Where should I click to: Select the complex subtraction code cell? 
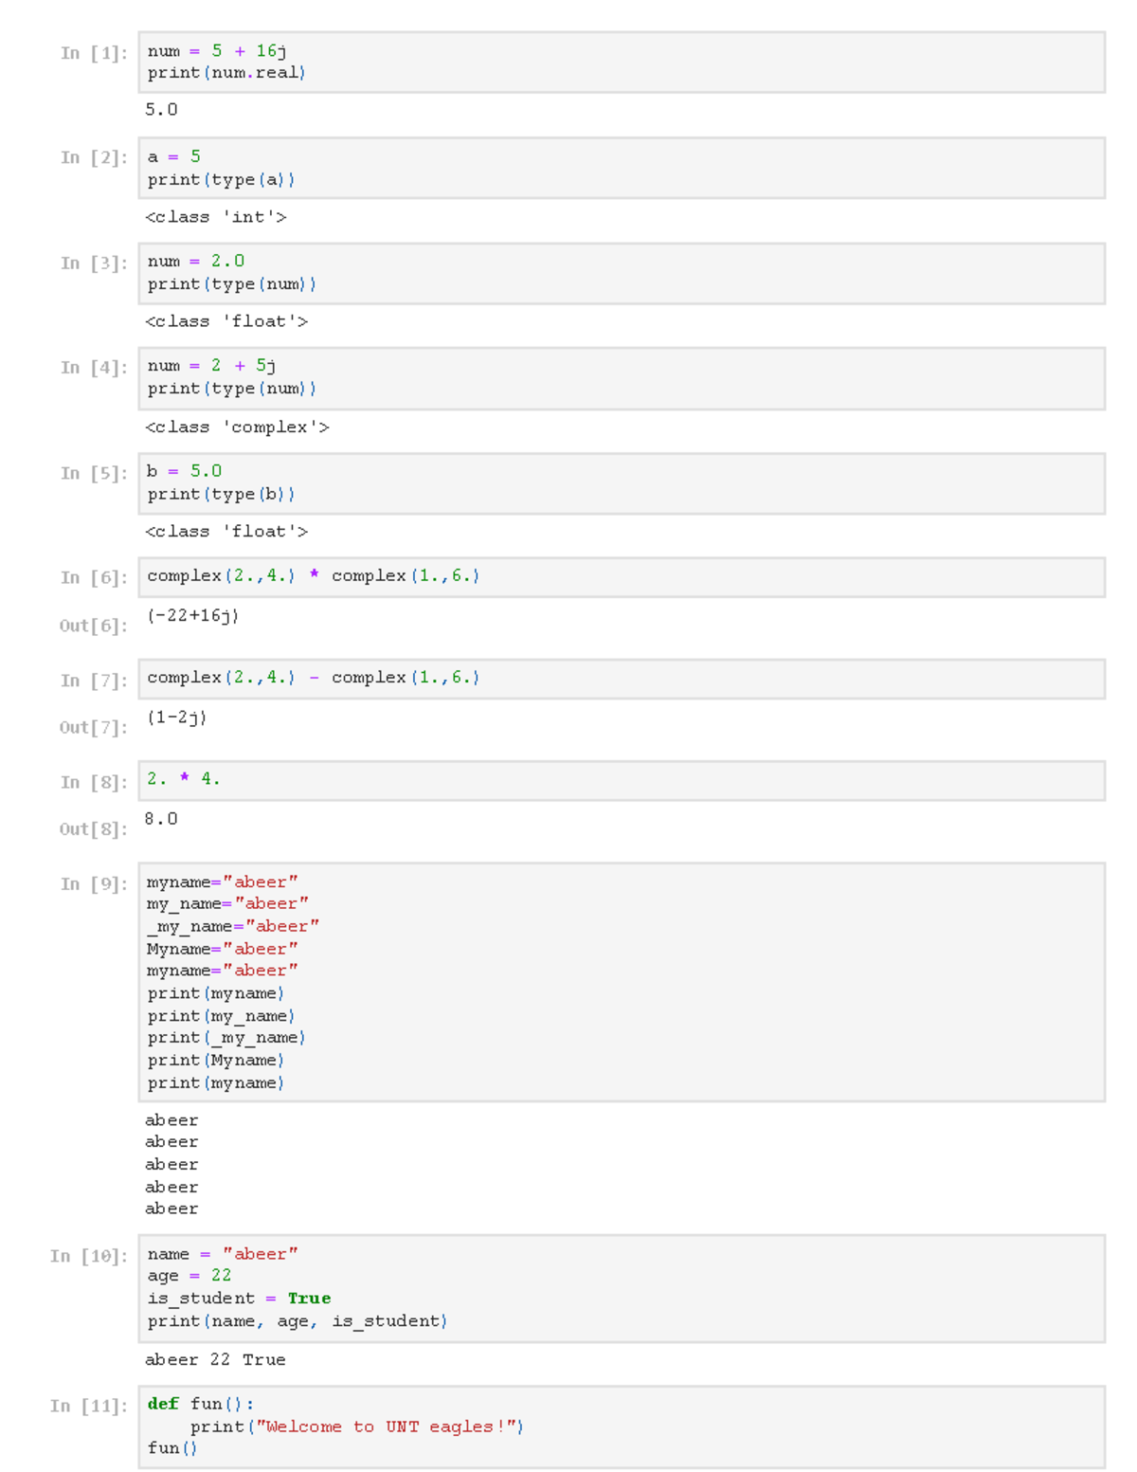pos(621,679)
